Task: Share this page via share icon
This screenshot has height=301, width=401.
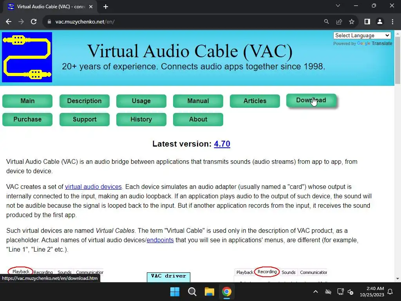Action: pyautogui.click(x=339, y=22)
